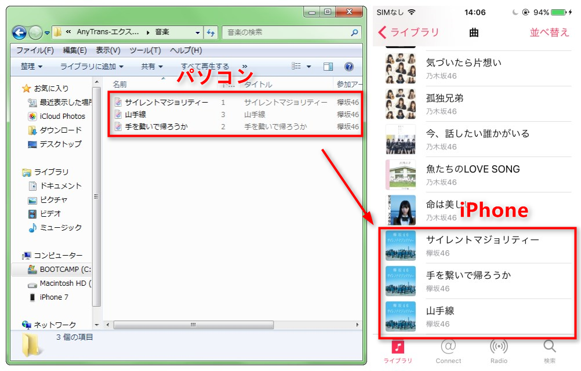
Task: Select file 山手線 in Explorer list
Action: [x=135, y=115]
